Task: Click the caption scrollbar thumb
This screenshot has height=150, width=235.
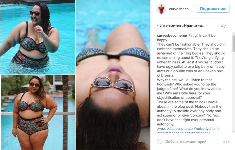Action: [x=234, y=44]
